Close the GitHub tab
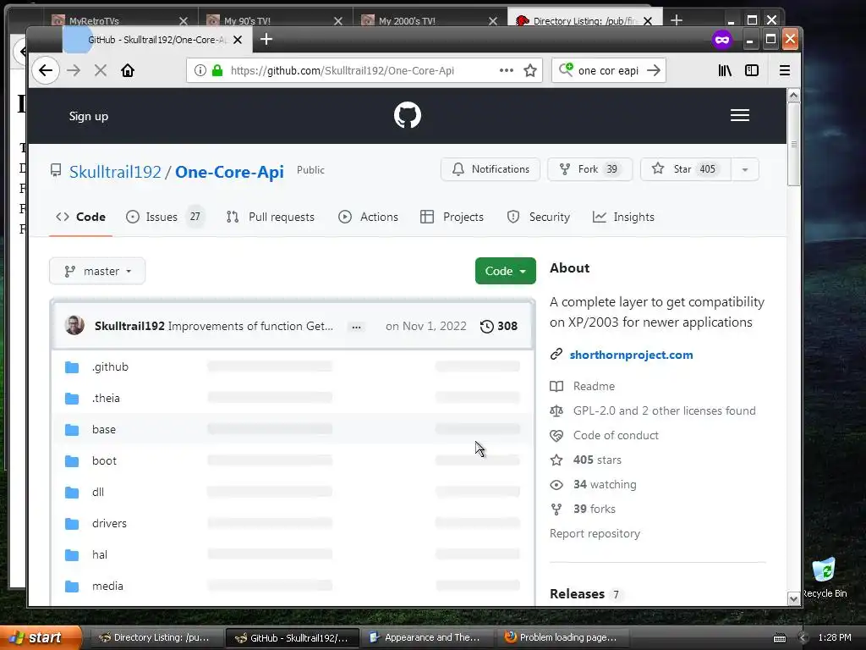866x650 pixels. [238, 40]
